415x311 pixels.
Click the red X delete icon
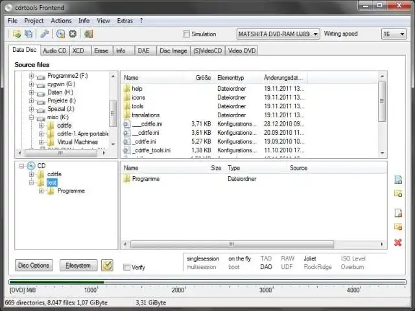[398, 242]
